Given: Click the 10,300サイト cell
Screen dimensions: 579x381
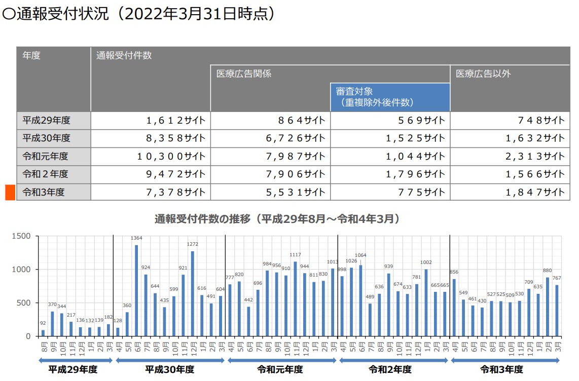Looking at the screenshot, I should (151, 156).
